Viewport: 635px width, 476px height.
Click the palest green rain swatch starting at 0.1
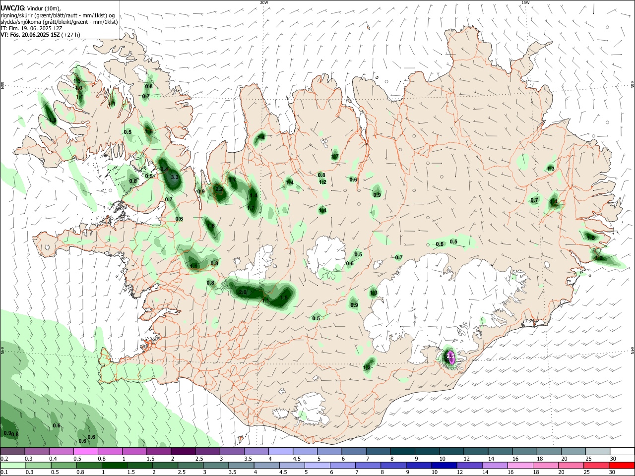point(13,465)
